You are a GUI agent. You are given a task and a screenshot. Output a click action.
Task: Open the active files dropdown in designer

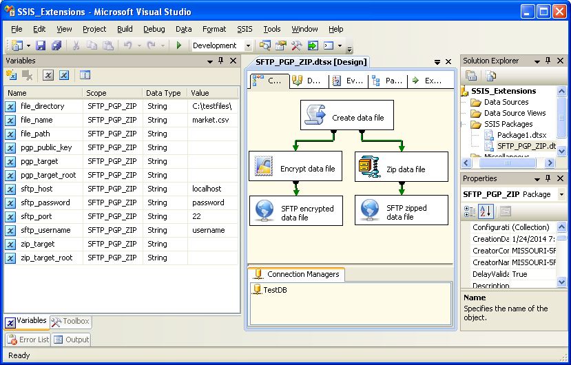pos(437,62)
